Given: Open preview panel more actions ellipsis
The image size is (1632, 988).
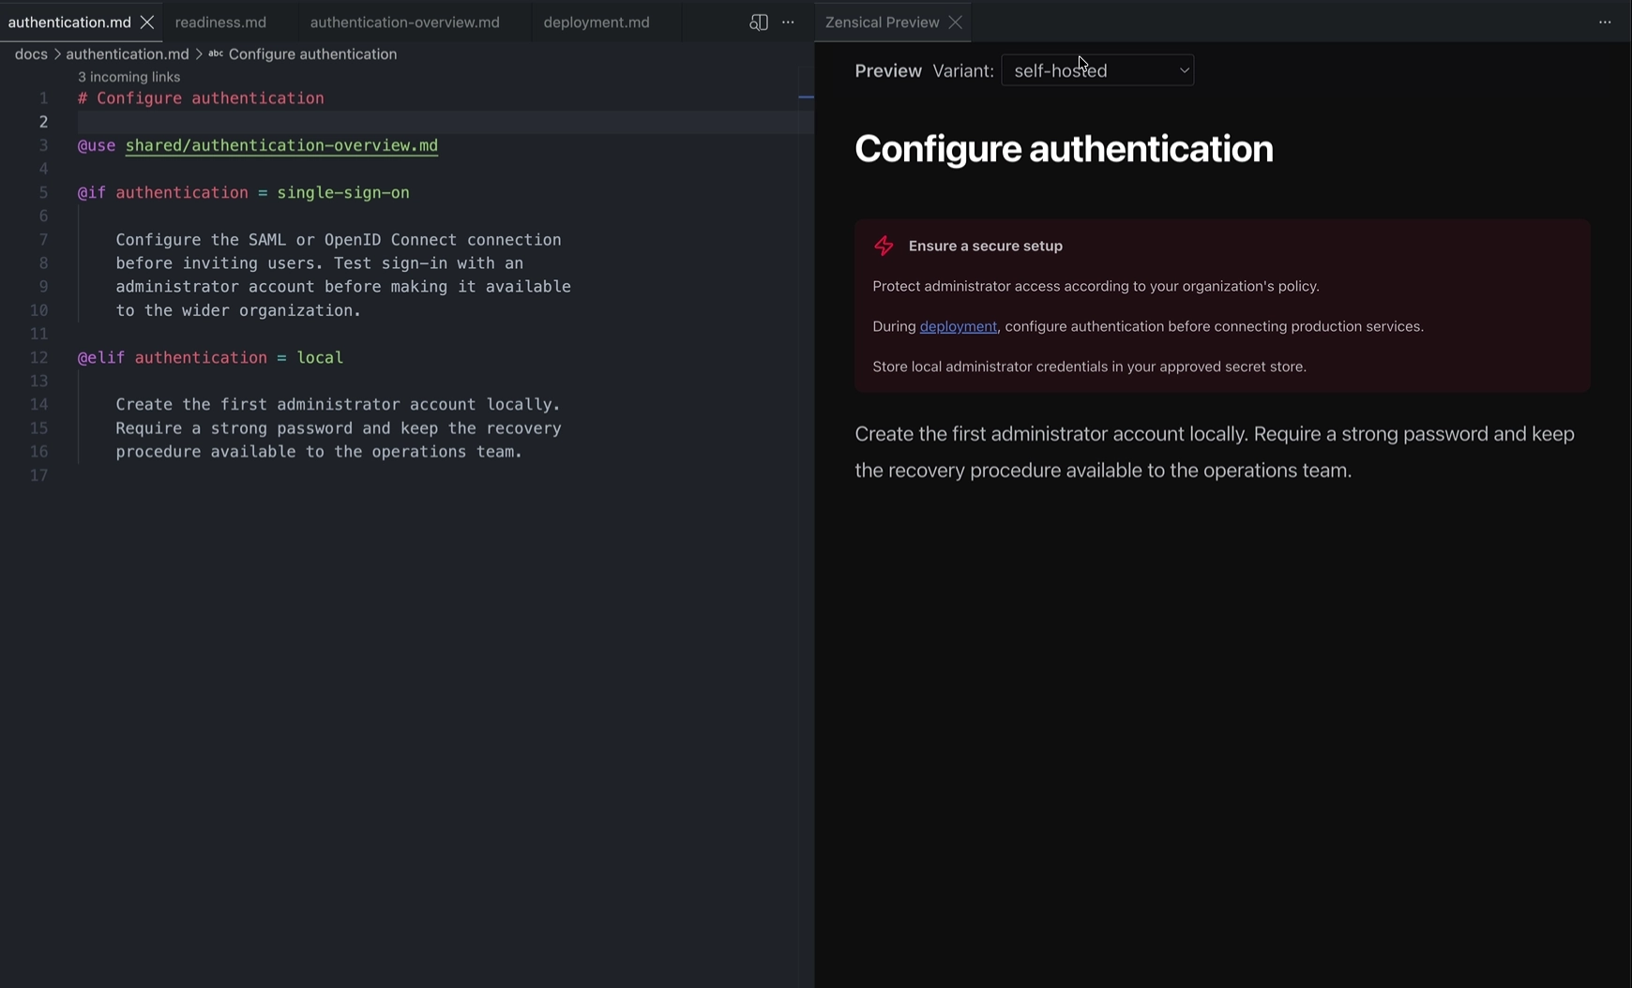Looking at the screenshot, I should click(1605, 22).
